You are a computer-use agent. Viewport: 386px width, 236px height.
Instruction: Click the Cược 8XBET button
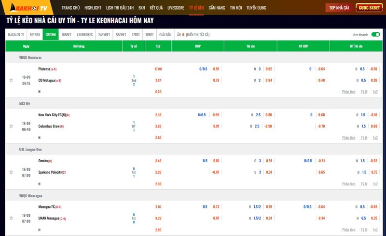pyautogui.click(x=369, y=8)
